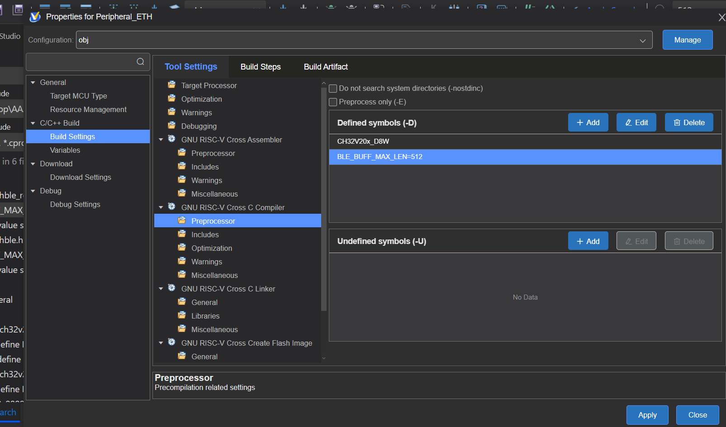
Task: Click the app logo in the Properties title bar
Action: pos(35,17)
